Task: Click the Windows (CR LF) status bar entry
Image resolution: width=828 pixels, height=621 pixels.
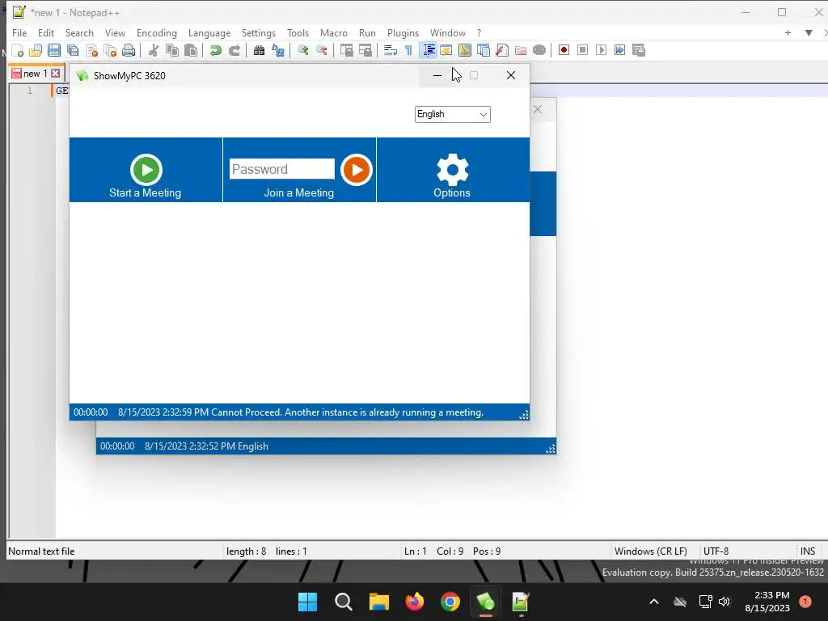Action: 651,551
